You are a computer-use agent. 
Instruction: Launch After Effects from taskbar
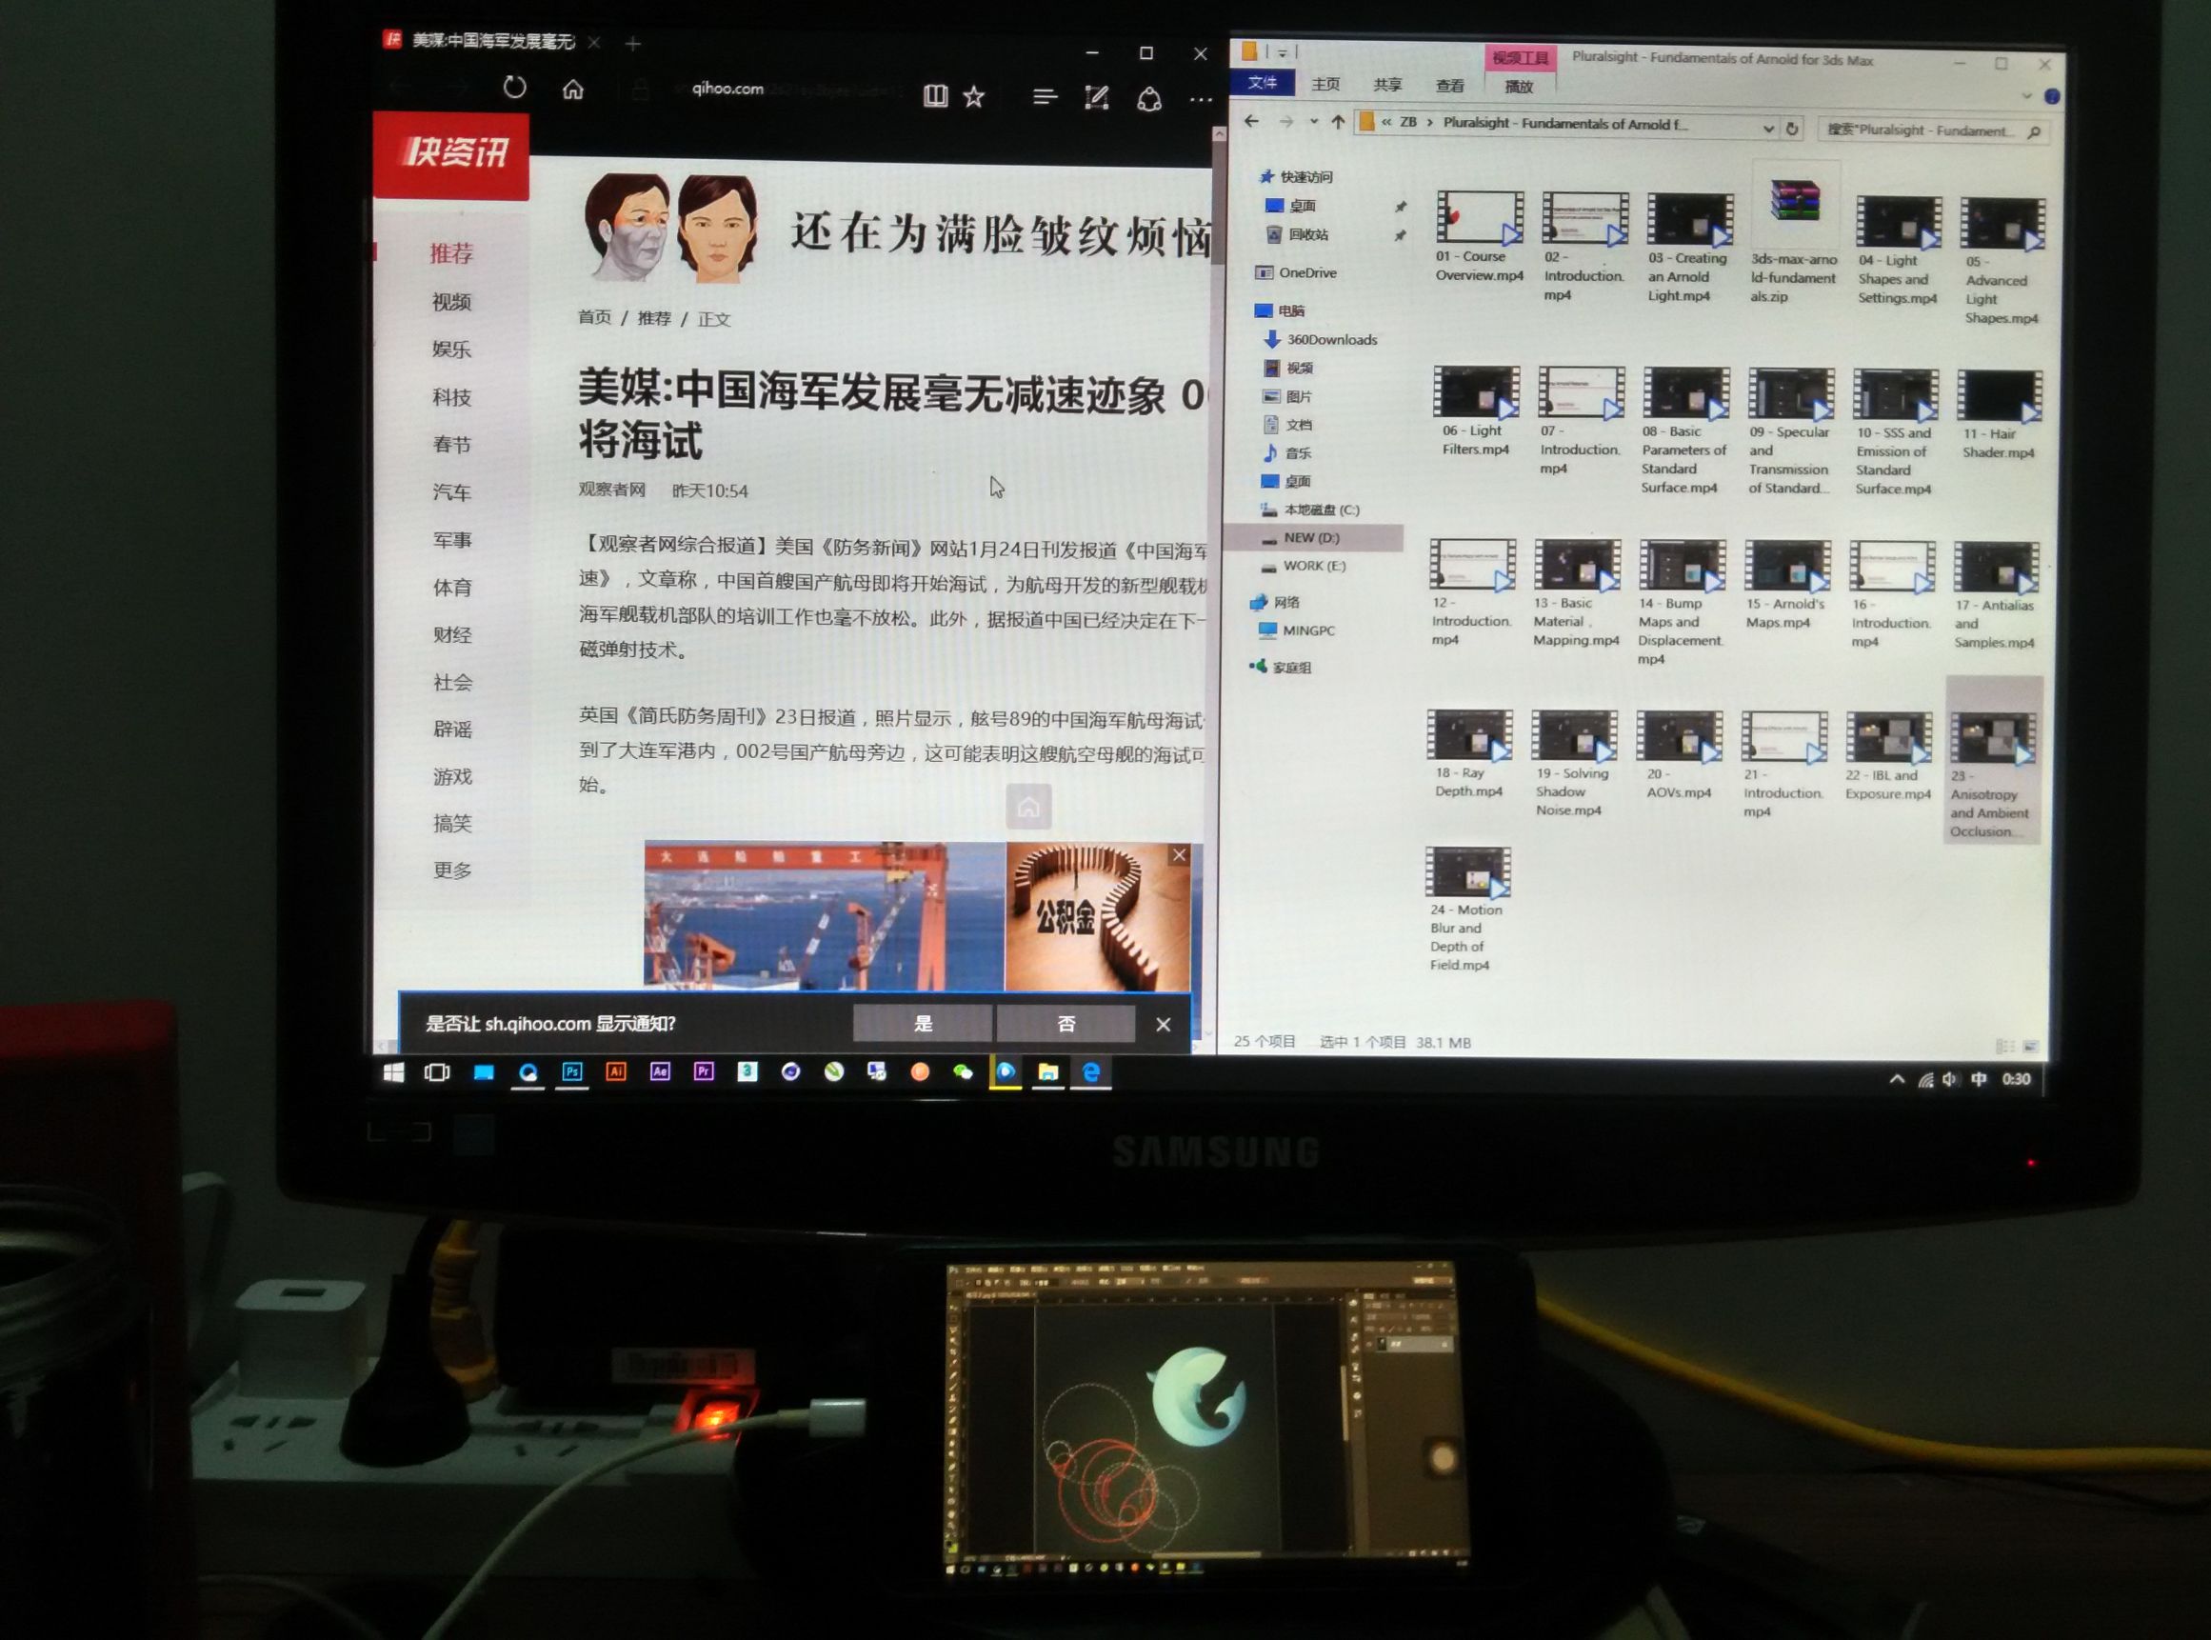click(x=660, y=1071)
